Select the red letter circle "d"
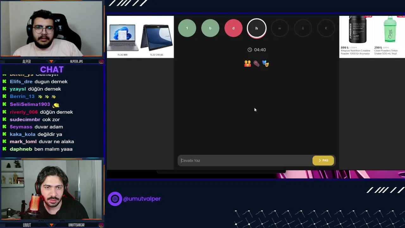Image resolution: width=405 pixels, height=228 pixels. pyautogui.click(x=233, y=28)
